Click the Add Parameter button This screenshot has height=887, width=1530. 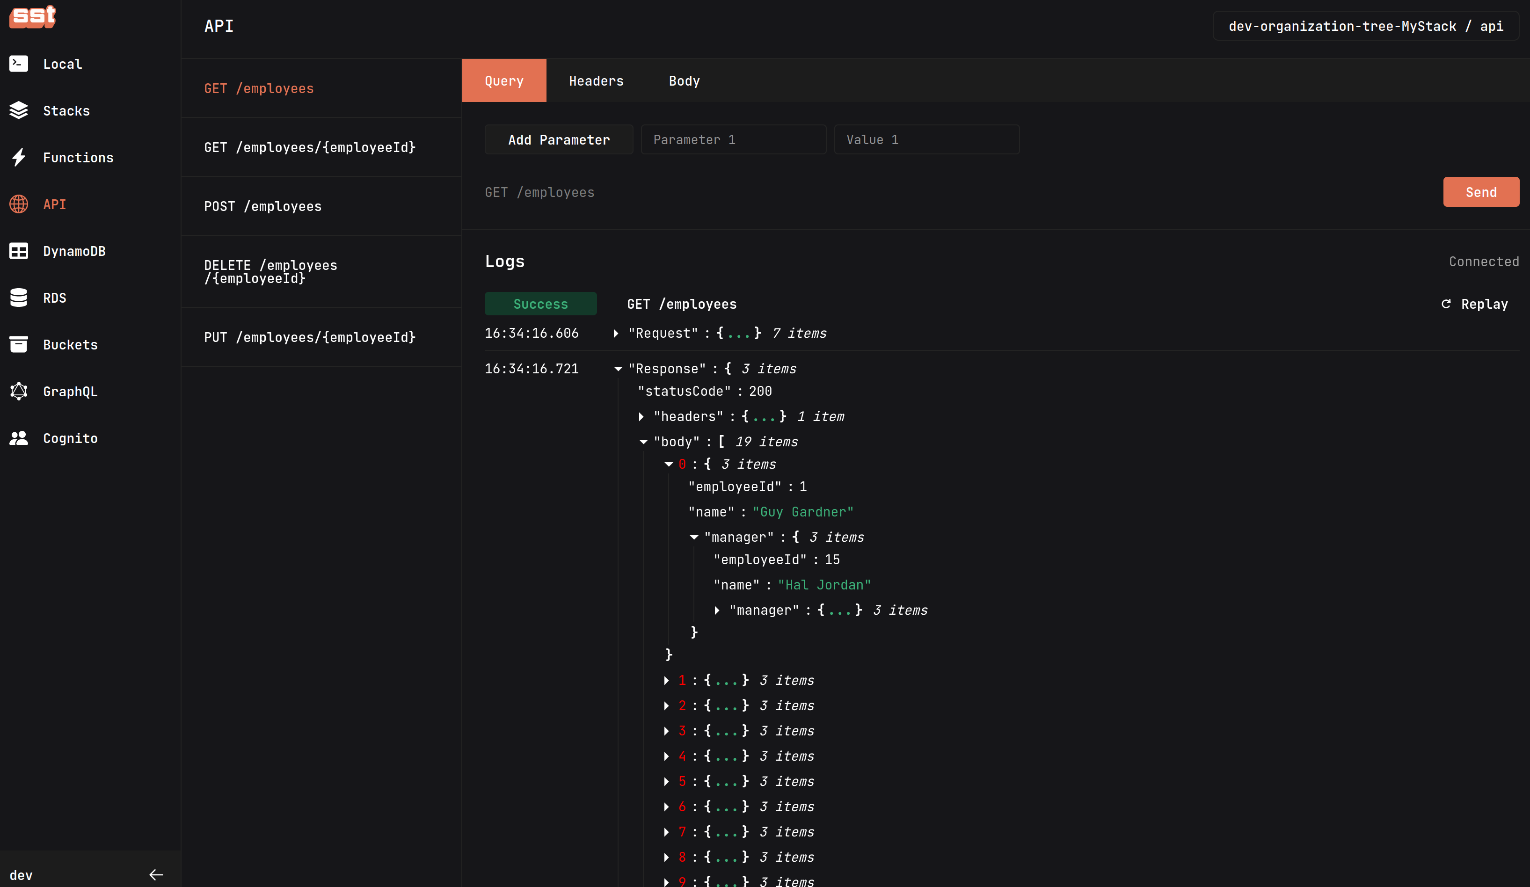[559, 139]
